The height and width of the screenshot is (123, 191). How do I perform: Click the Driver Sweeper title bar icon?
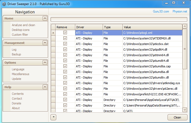click(x=4, y=4)
